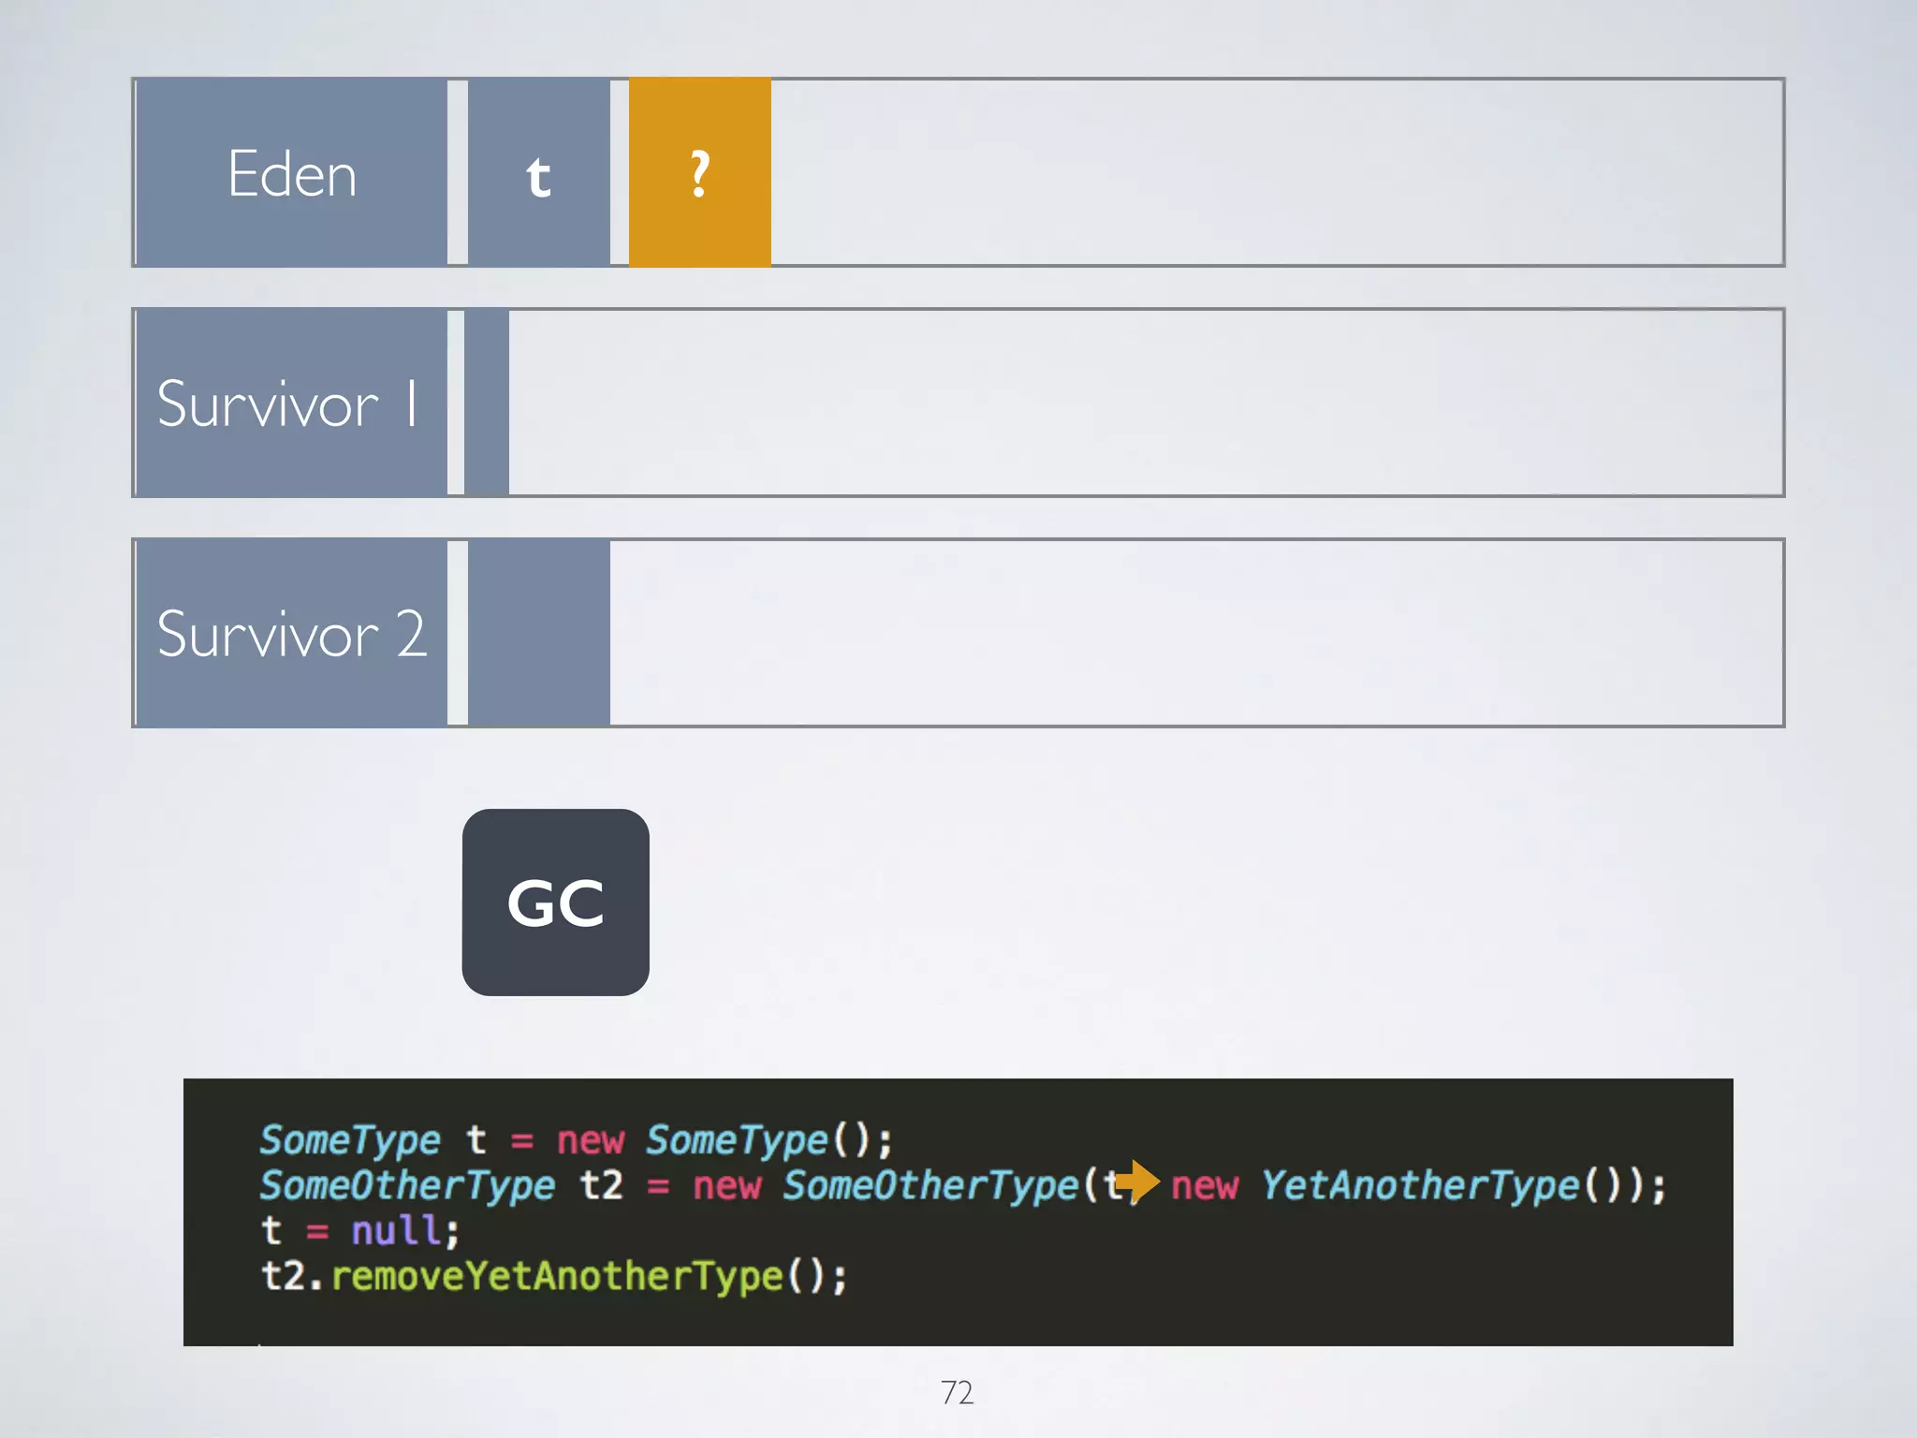Click the slide page number 72
Viewport: 1917px width, 1438px height.
click(x=957, y=1392)
